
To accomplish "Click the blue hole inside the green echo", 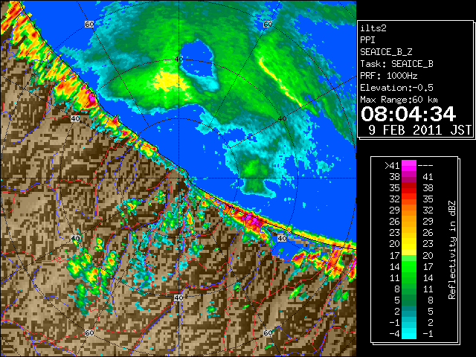I will click(x=196, y=59).
